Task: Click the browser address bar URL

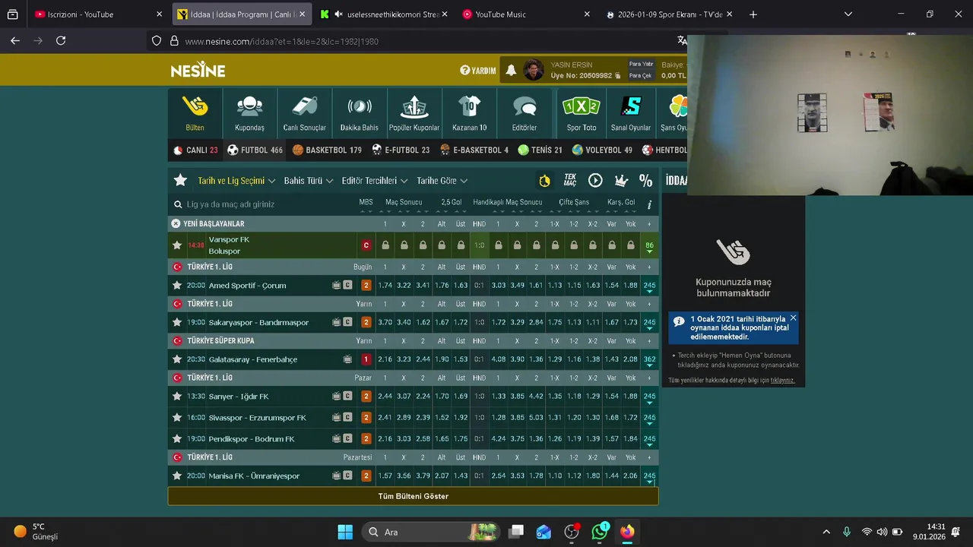Action: (x=281, y=41)
